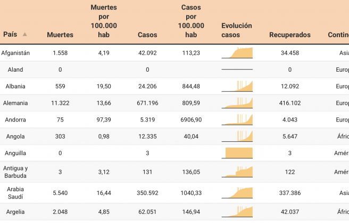Sort table by Casos header
Image resolution: width=349 pixels, height=223 pixels.
147,35
